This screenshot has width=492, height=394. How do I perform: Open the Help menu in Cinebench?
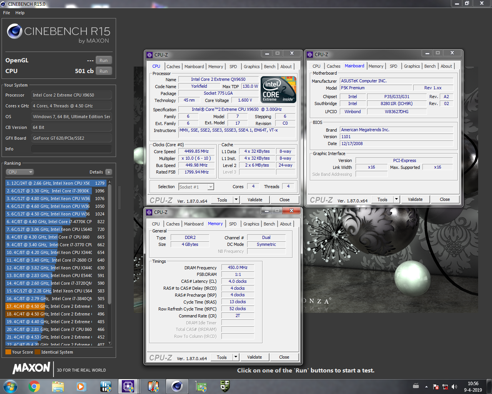click(20, 13)
